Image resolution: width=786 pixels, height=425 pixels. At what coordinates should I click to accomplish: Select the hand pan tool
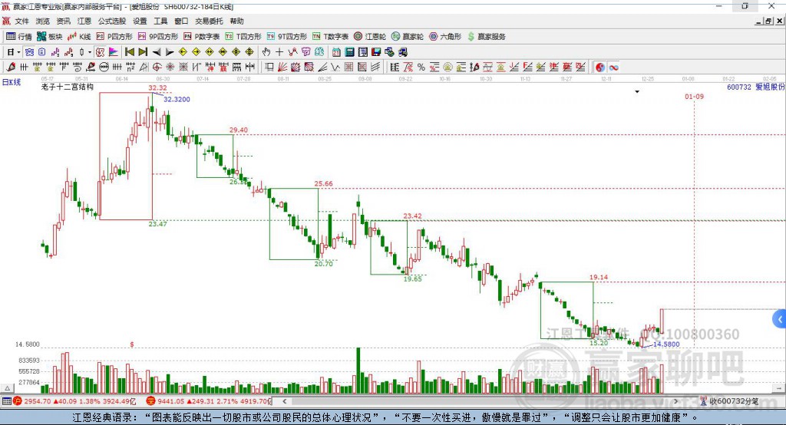click(266, 52)
